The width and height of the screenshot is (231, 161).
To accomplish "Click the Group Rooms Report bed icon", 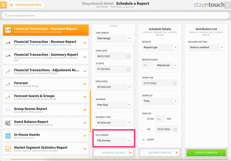I will coord(8,110).
